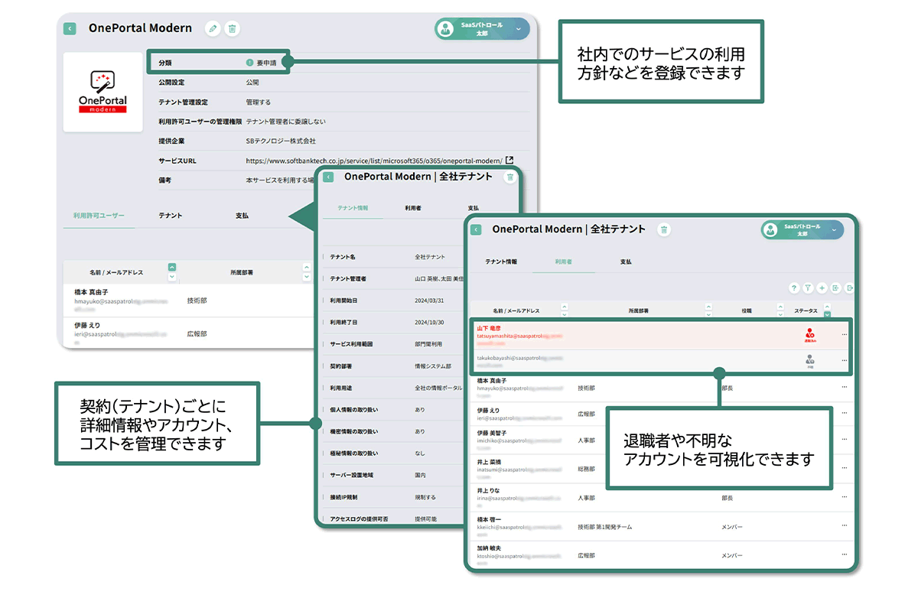Click 伊藤 美智子 in the users window
Screen dimensions: 918x598
pos(492,433)
